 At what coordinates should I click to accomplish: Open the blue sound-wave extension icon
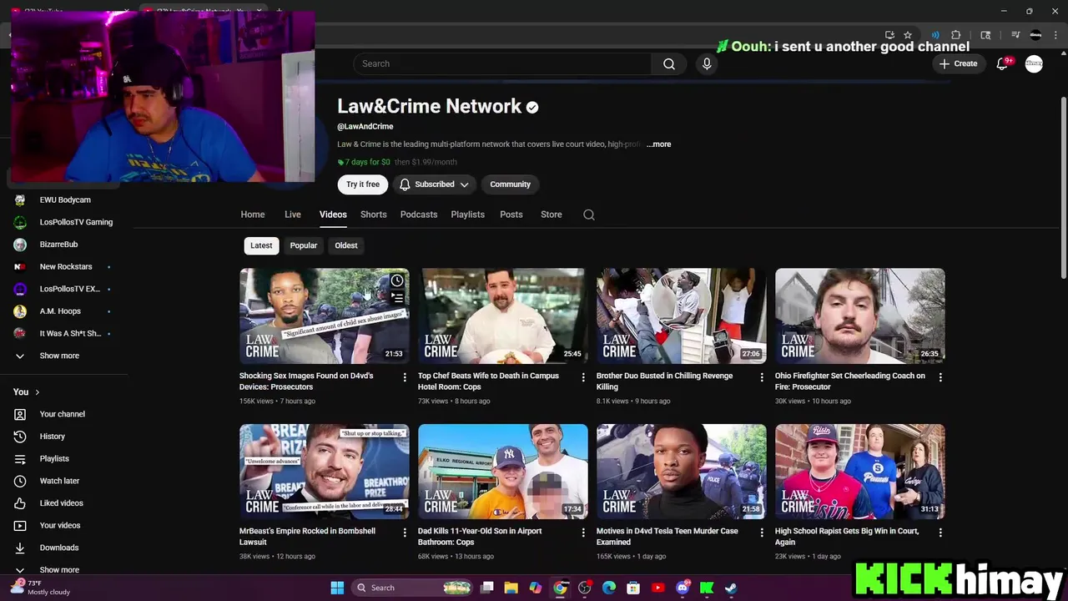(935, 35)
